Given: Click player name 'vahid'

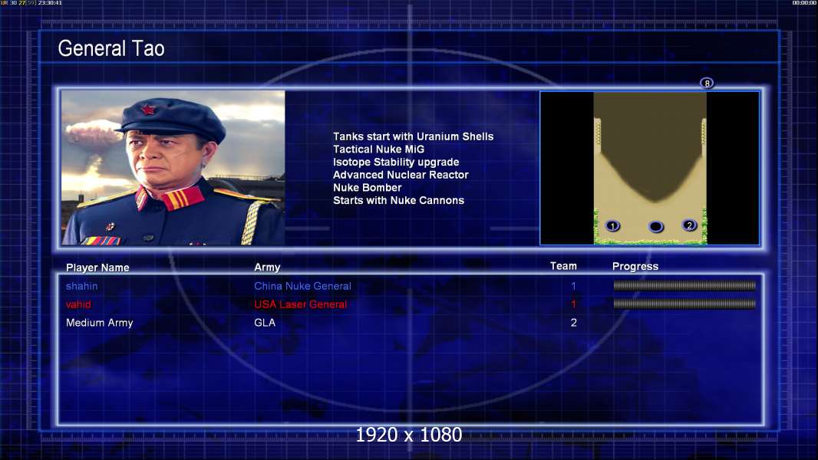Looking at the screenshot, I should tap(78, 304).
